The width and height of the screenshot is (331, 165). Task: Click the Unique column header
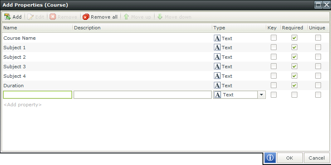coord(319,28)
